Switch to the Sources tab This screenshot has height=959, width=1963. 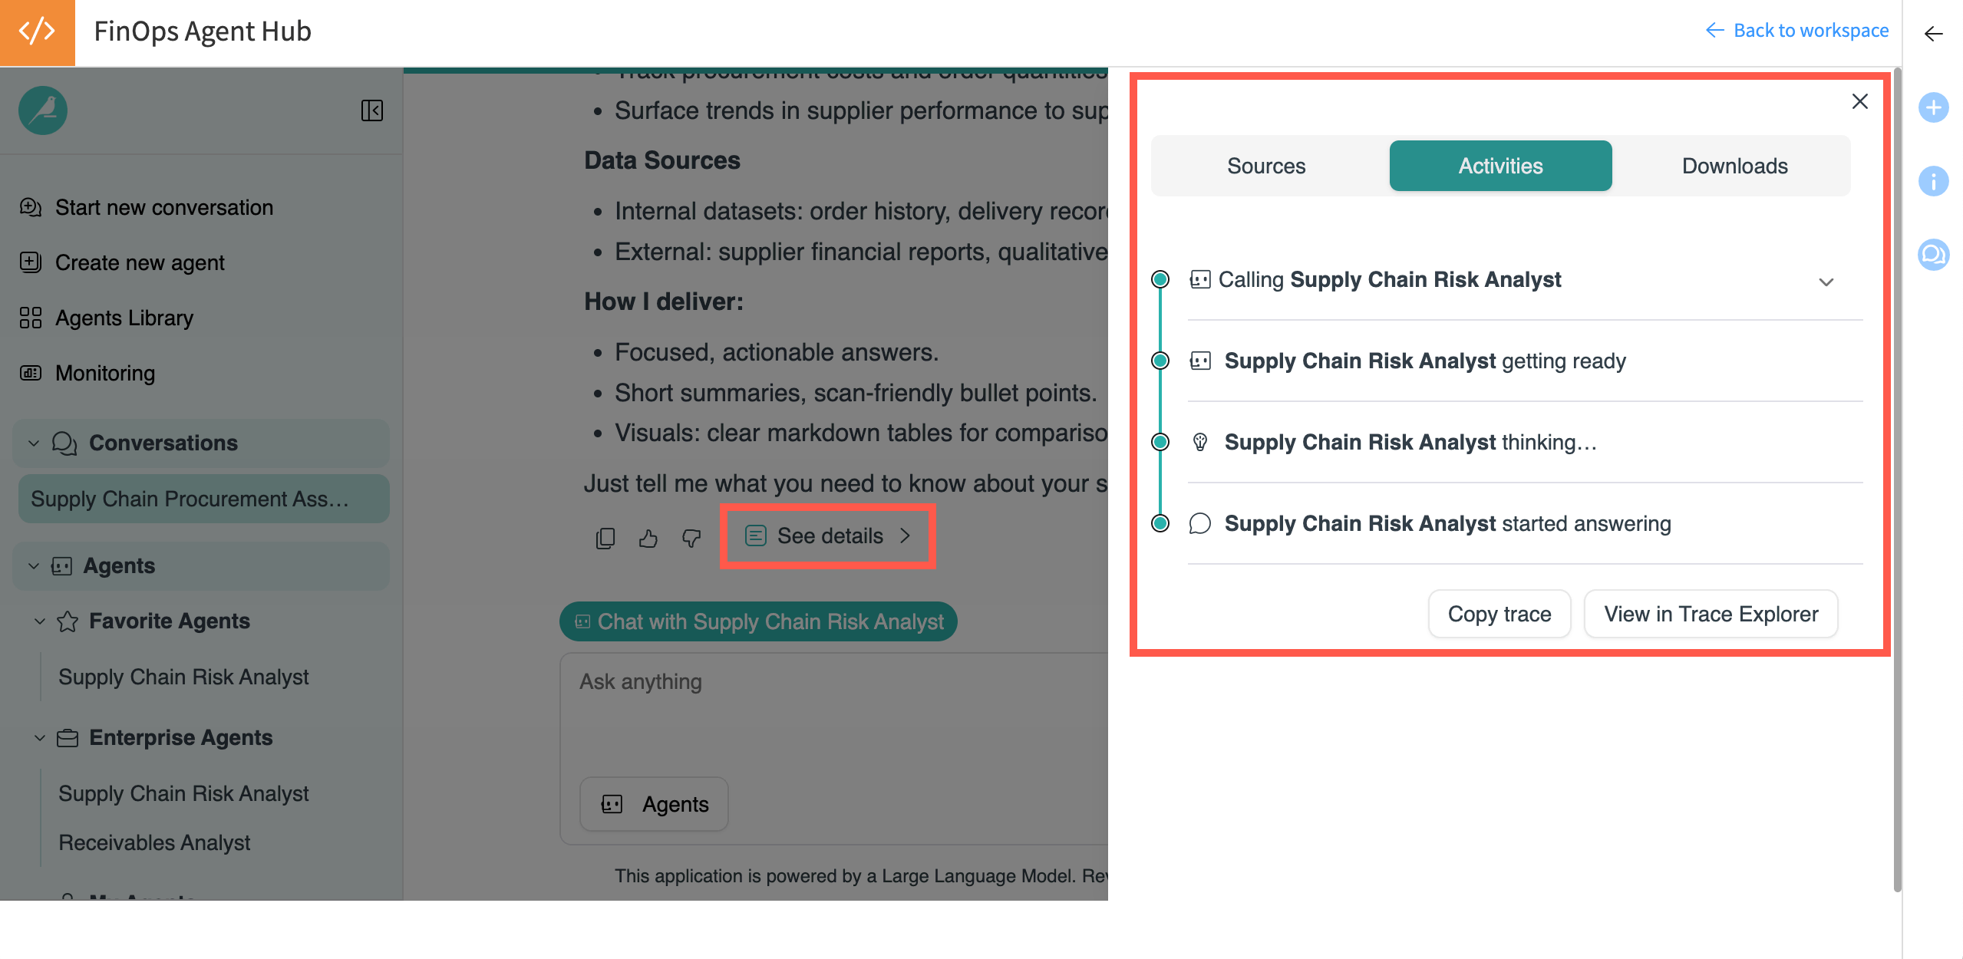click(1265, 166)
